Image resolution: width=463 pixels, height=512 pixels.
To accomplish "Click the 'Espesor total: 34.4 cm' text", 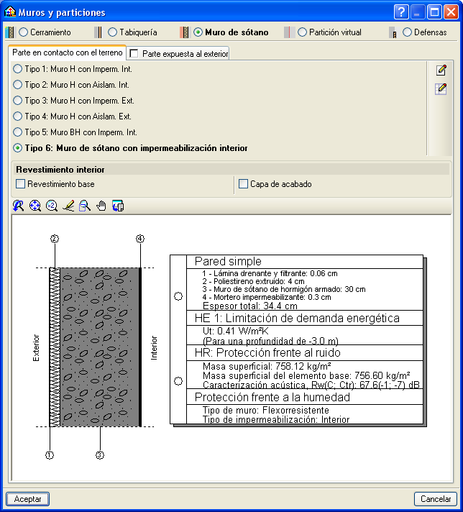I will pos(250,306).
